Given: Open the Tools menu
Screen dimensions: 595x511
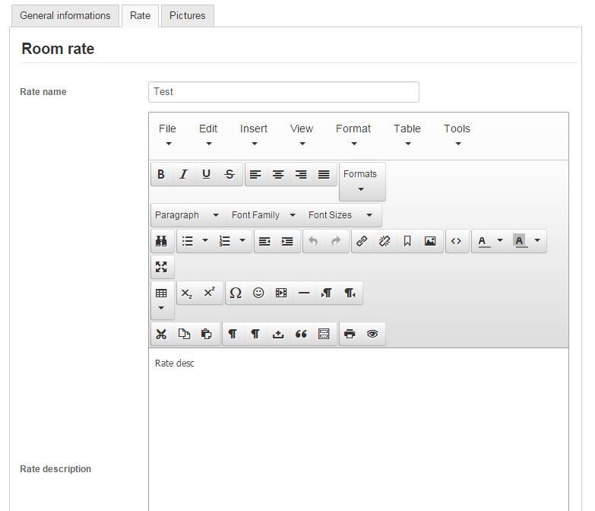Looking at the screenshot, I should pos(457,135).
